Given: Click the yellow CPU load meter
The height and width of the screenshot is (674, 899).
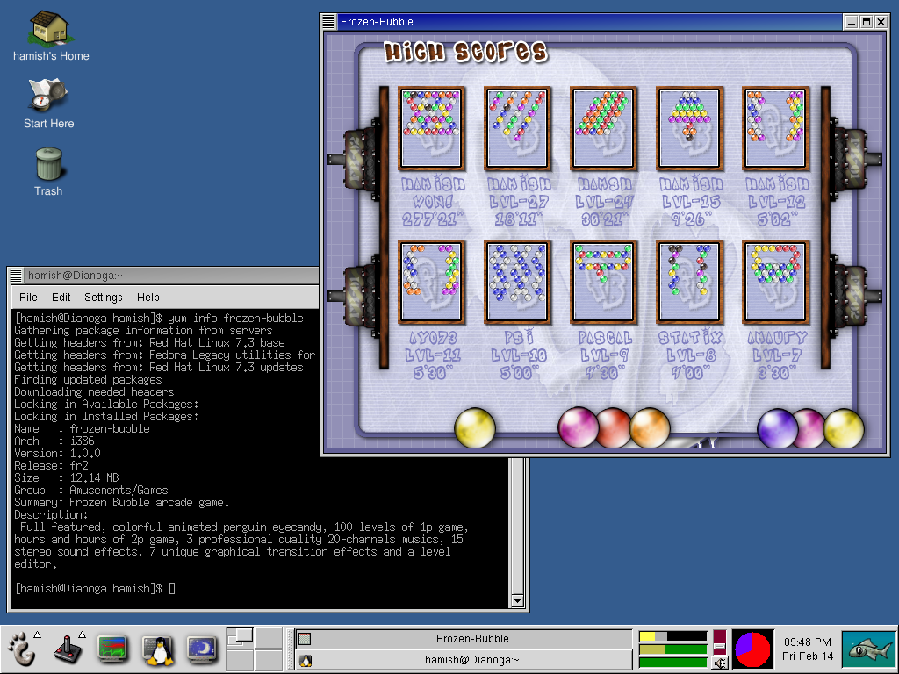Looking at the screenshot, I should 673,636.
